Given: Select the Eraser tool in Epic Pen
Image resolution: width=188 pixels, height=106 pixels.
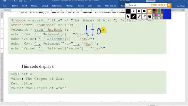Looking at the screenshot, I should [144, 16].
